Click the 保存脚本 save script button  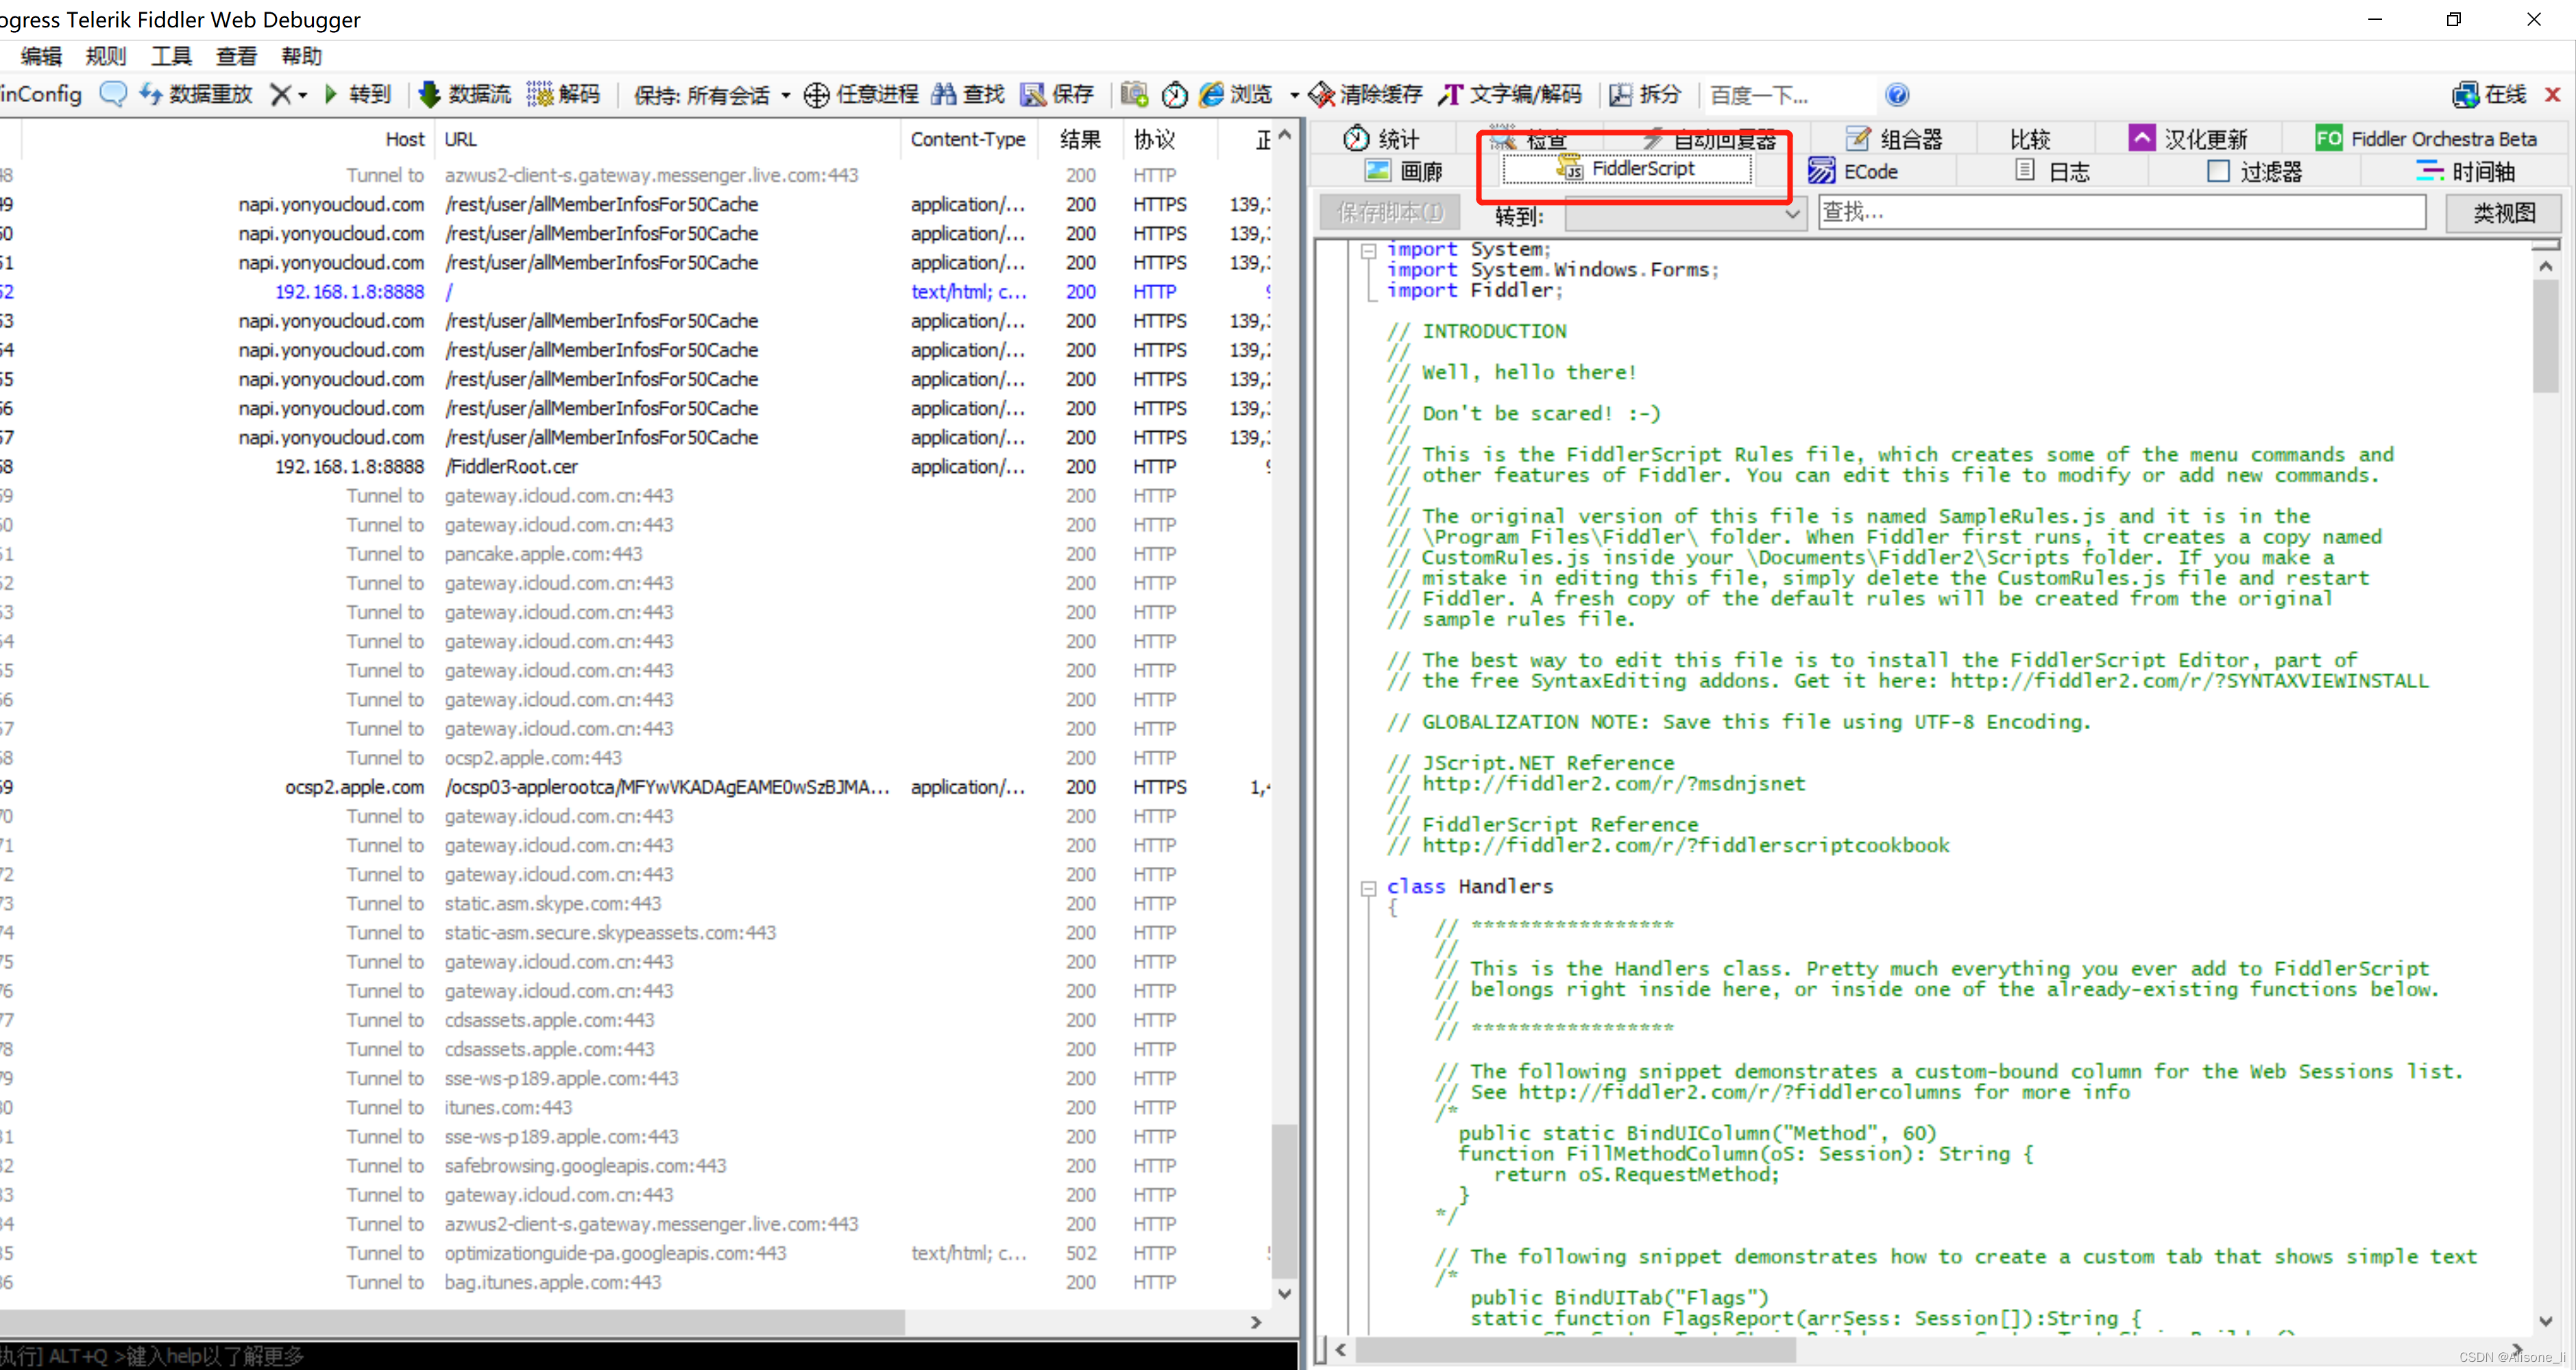pyautogui.click(x=1389, y=212)
